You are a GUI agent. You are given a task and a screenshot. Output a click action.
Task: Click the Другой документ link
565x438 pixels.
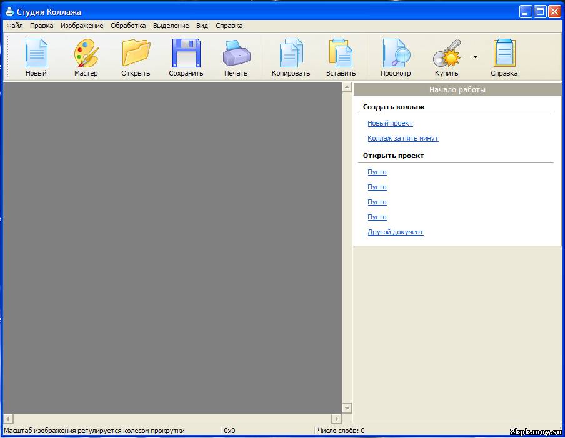point(395,232)
